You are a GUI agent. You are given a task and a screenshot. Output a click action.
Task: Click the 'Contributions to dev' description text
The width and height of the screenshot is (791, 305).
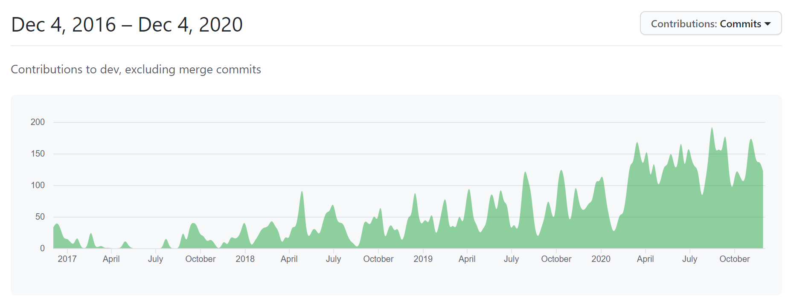(x=136, y=70)
